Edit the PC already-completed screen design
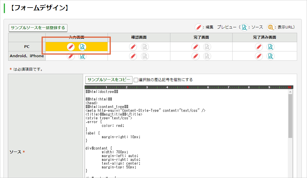 click(259, 47)
